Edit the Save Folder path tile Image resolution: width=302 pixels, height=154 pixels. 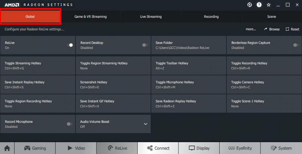click(x=189, y=45)
